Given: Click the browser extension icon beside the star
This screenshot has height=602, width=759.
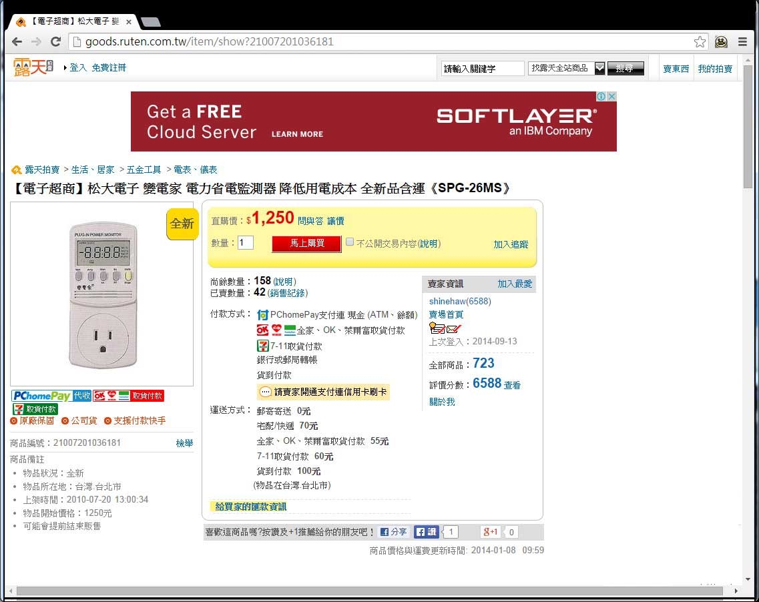Looking at the screenshot, I should click(x=721, y=41).
